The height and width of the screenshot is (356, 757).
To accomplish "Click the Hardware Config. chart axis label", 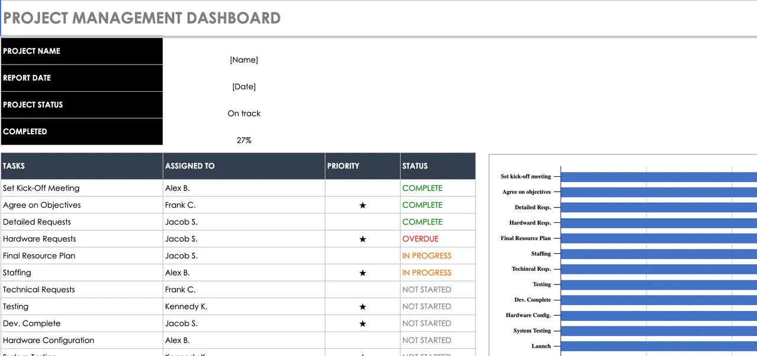I will pos(528,315).
